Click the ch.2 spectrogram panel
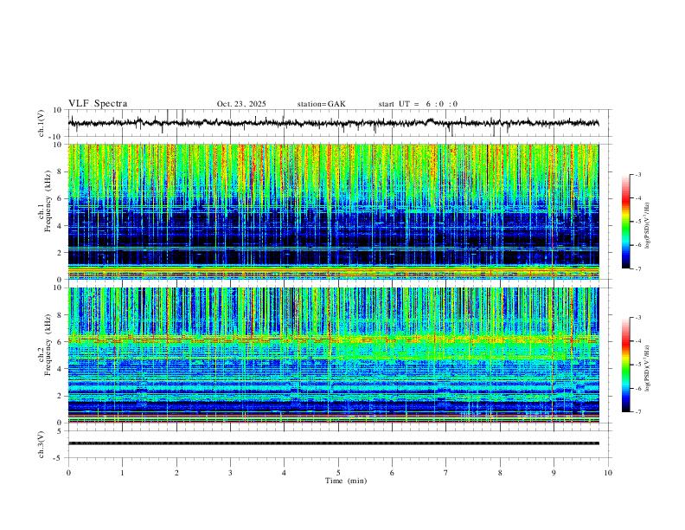 coord(333,355)
